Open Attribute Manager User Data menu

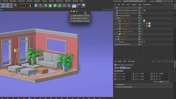tap(131, 61)
